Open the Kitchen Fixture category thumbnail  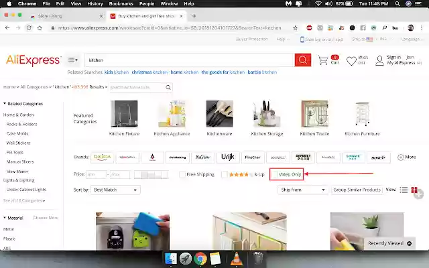click(124, 114)
